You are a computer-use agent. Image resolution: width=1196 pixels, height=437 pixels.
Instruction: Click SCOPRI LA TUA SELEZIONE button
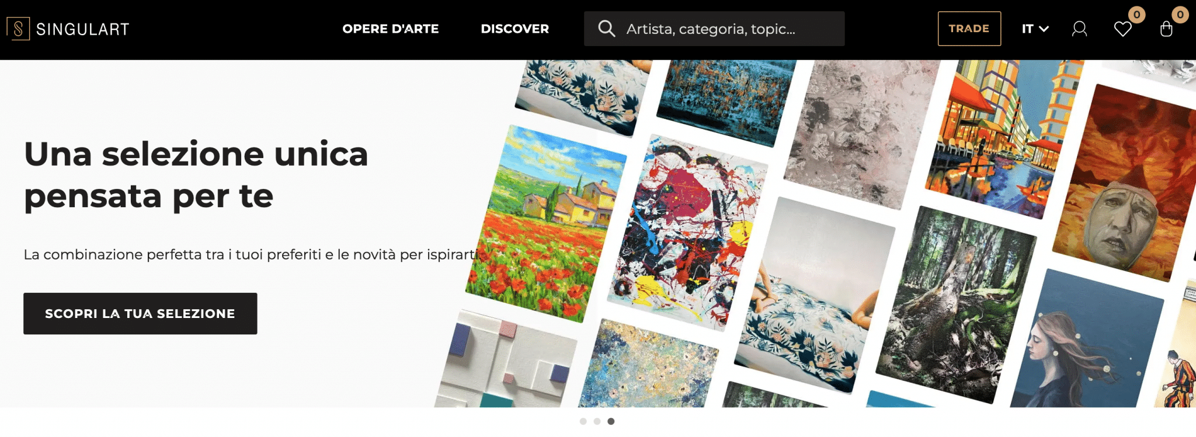[x=140, y=313]
